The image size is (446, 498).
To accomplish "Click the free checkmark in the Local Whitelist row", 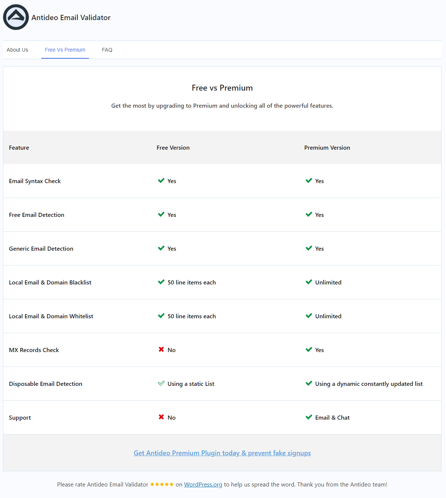I will [x=161, y=316].
